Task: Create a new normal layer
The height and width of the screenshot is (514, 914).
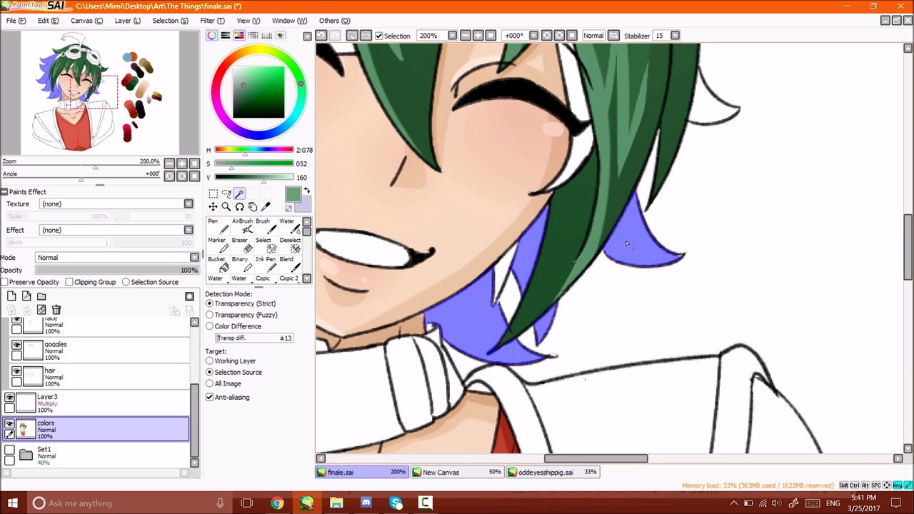Action: click(x=12, y=296)
